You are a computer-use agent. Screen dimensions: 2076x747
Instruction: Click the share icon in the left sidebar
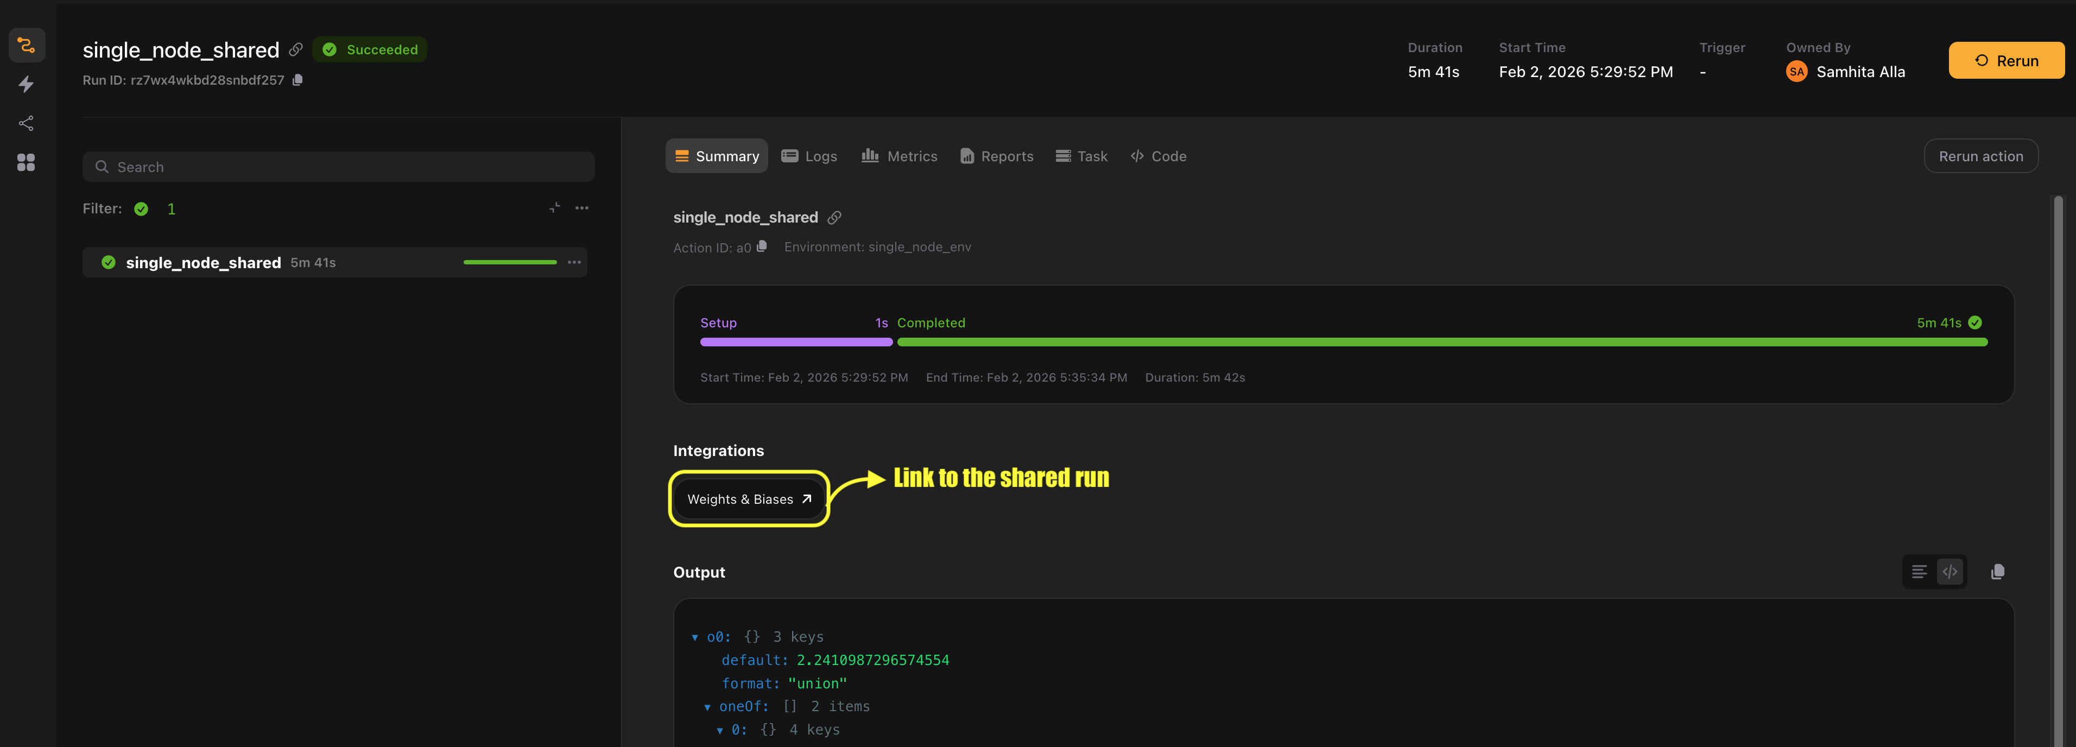[x=26, y=123]
